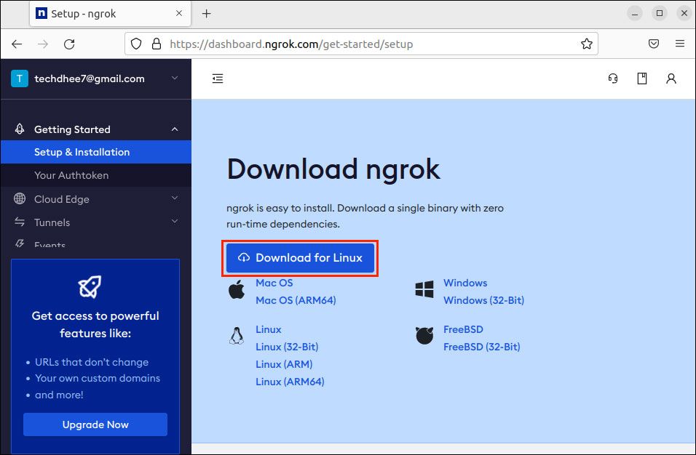Click the Tunnels arrows icon
Image resolution: width=696 pixels, height=455 pixels.
pos(20,222)
